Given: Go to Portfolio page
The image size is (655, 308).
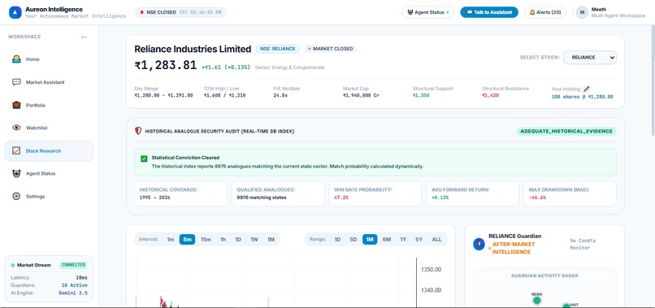Looking at the screenshot, I should [49, 106].
